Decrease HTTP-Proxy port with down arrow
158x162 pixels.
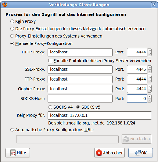coord(150,54)
